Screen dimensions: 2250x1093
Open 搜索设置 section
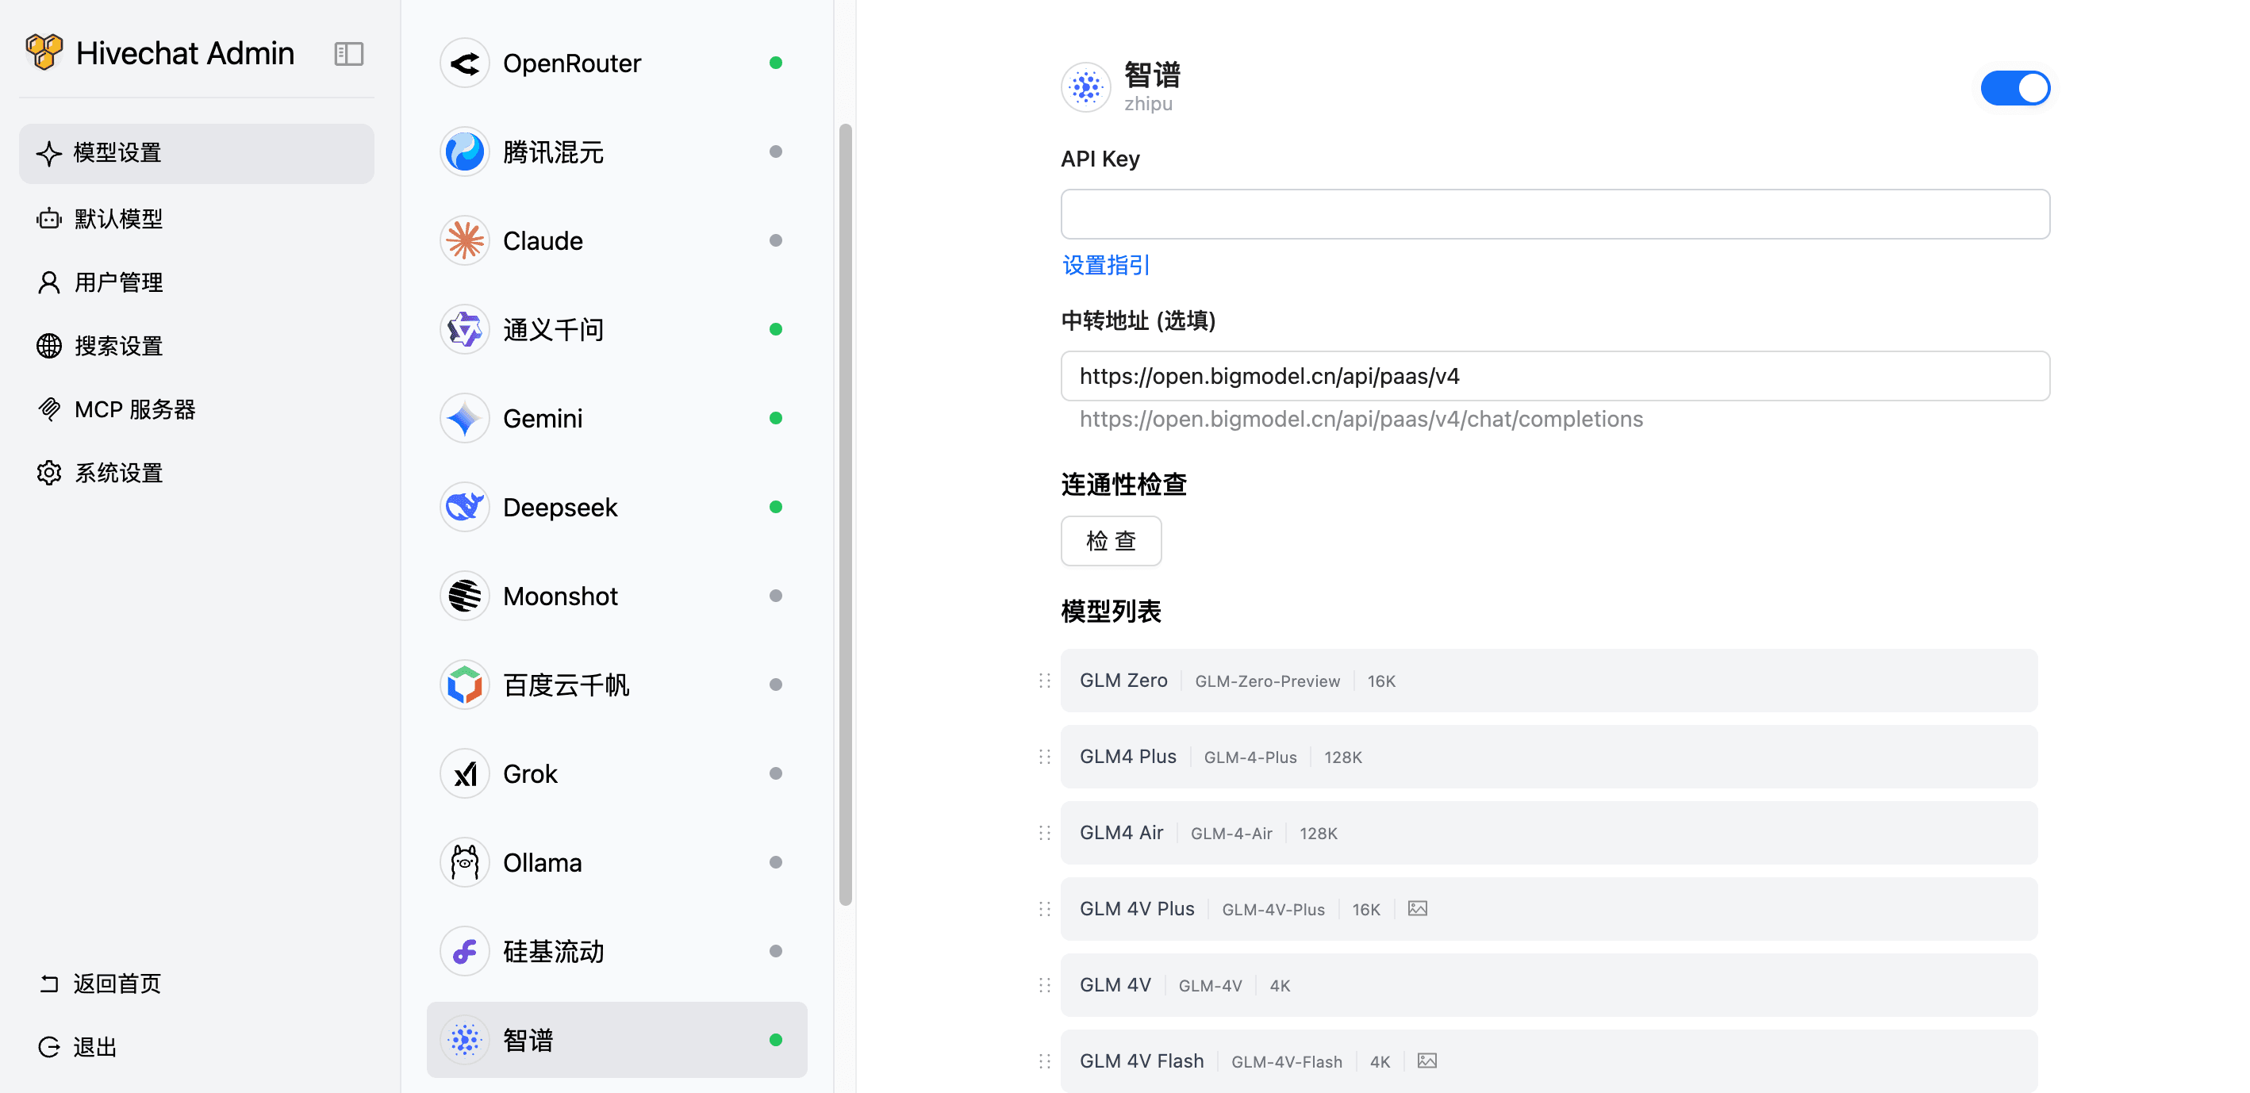pyautogui.click(x=197, y=346)
